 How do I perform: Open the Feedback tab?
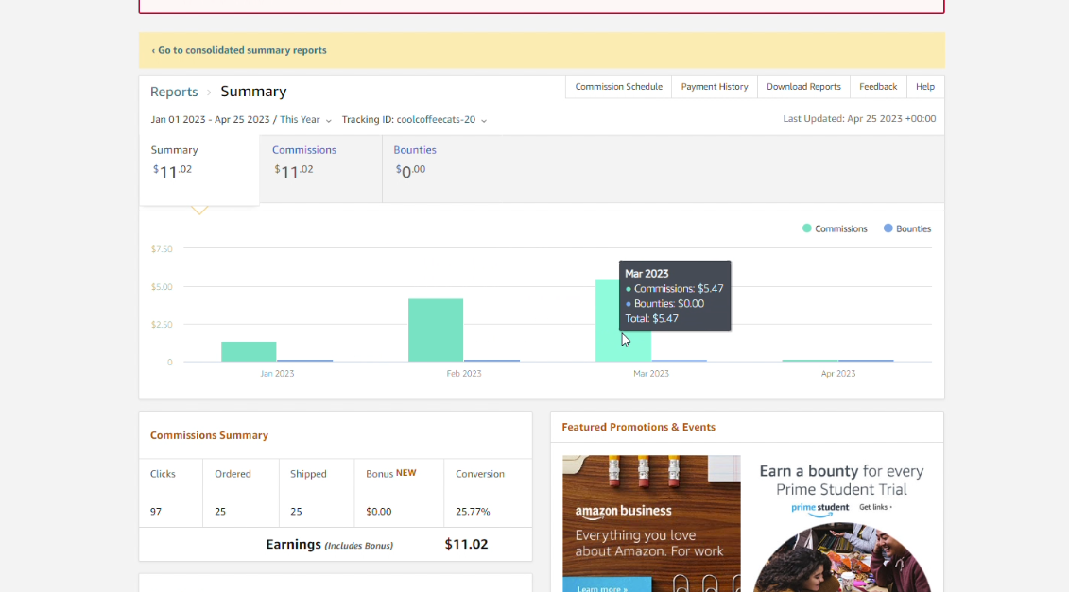click(878, 87)
